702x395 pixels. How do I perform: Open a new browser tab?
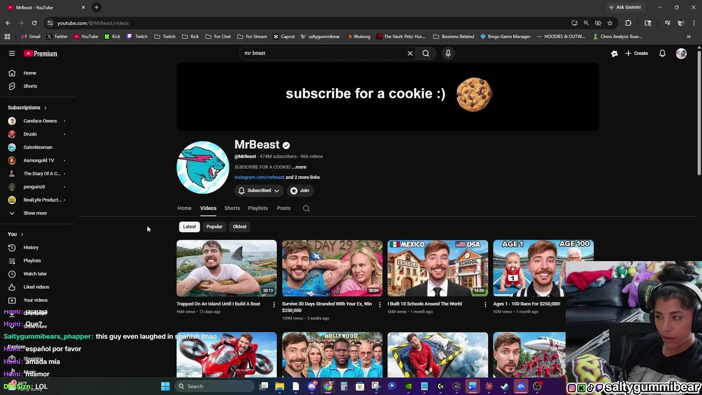pos(96,7)
